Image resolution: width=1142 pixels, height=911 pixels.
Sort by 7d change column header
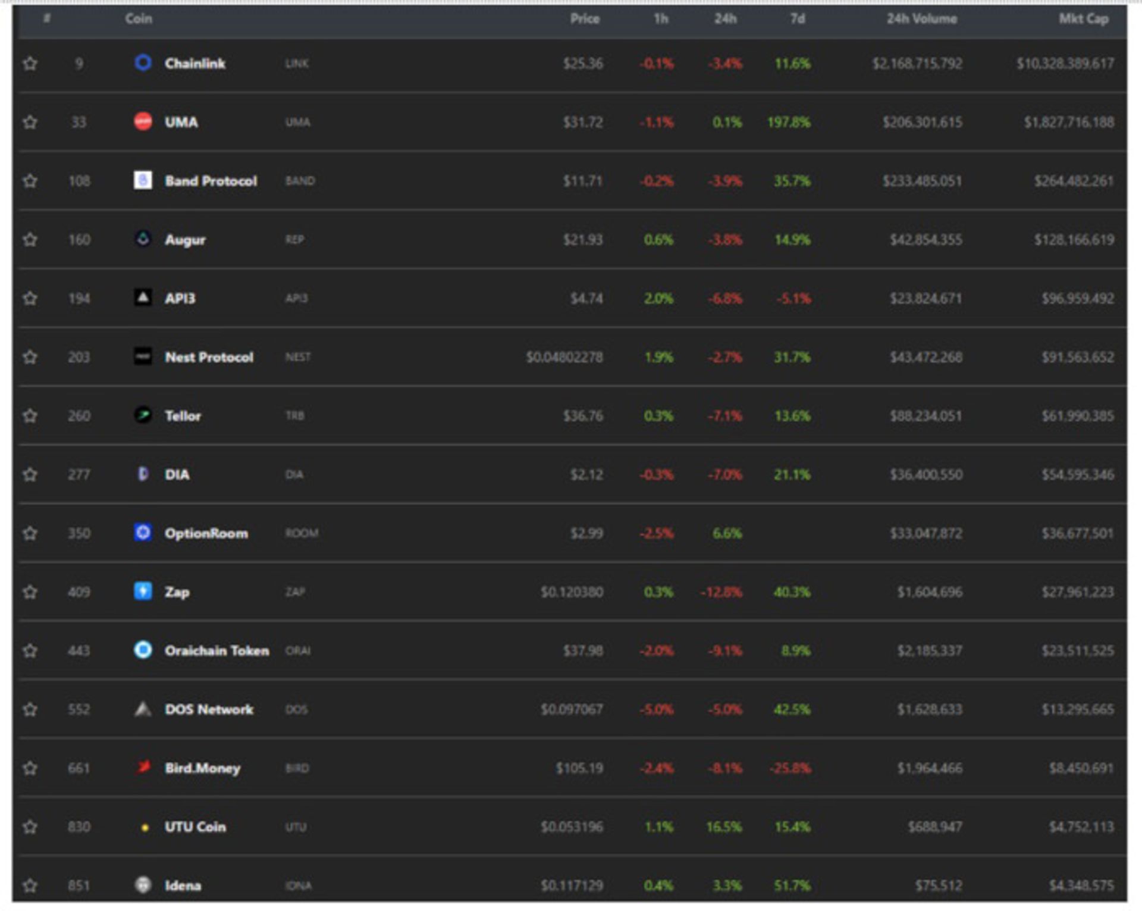797,19
